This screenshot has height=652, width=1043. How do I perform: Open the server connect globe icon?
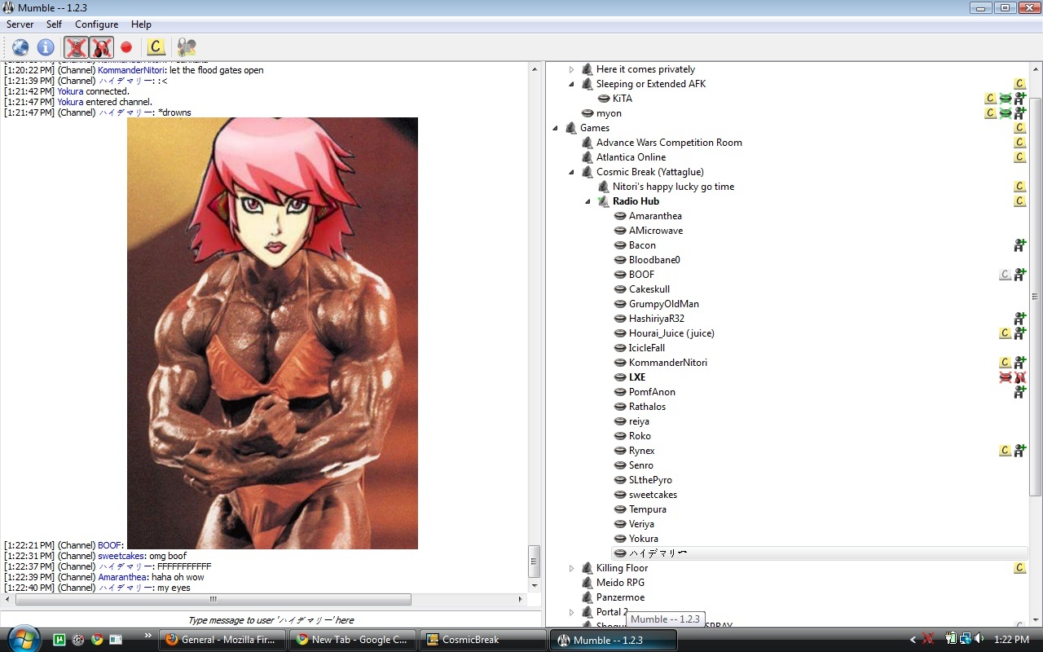coord(20,47)
